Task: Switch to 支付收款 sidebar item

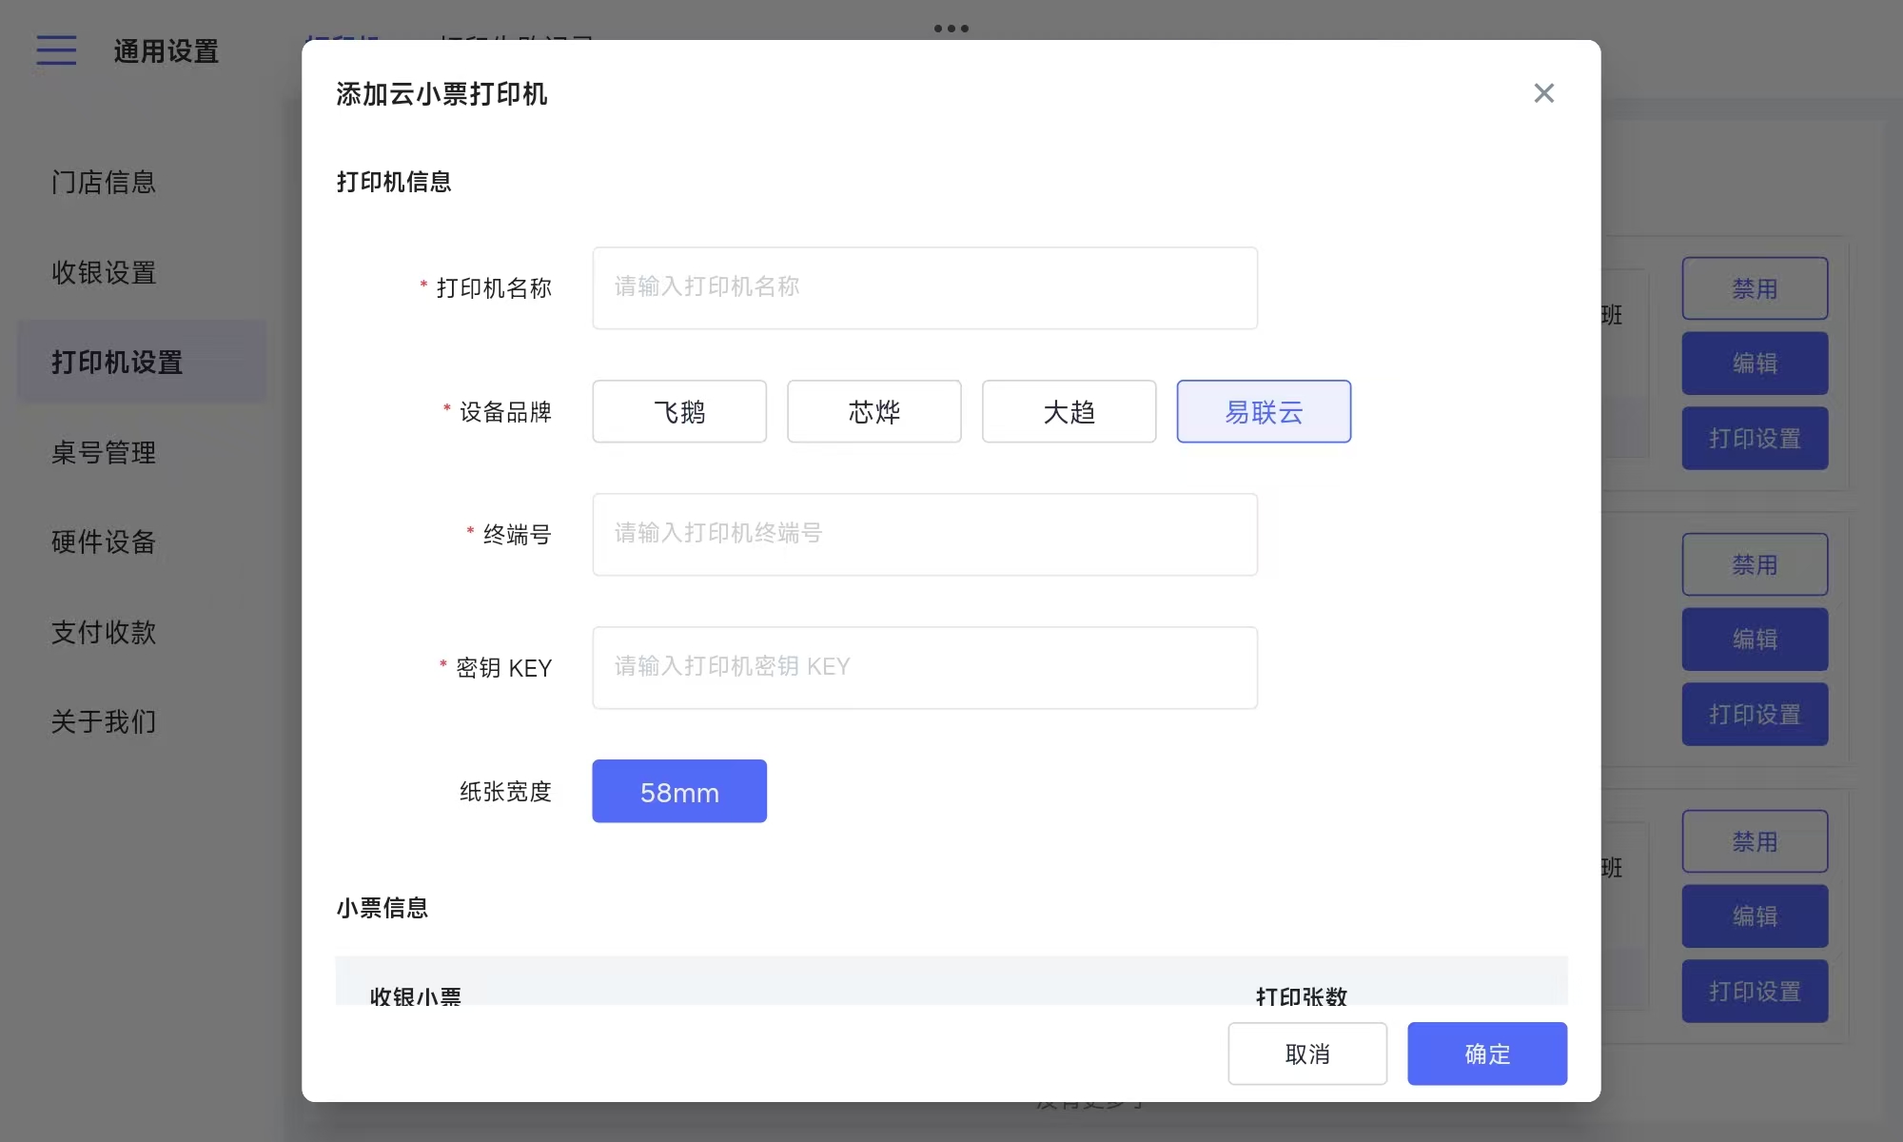Action: [x=104, y=633]
